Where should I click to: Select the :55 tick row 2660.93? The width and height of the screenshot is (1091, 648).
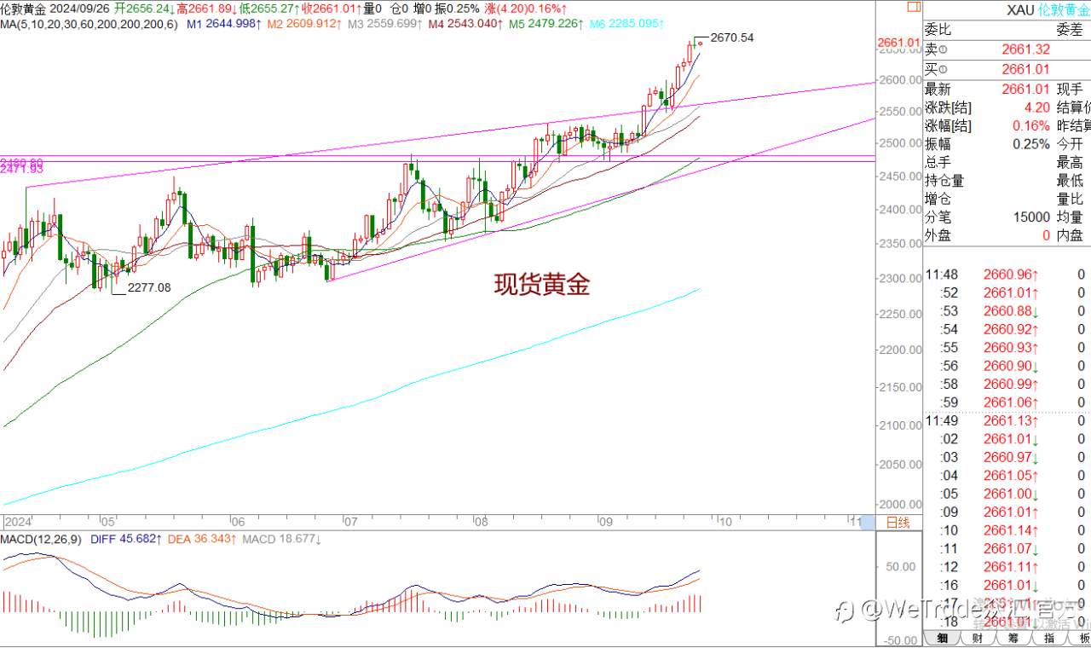click(x=1007, y=348)
